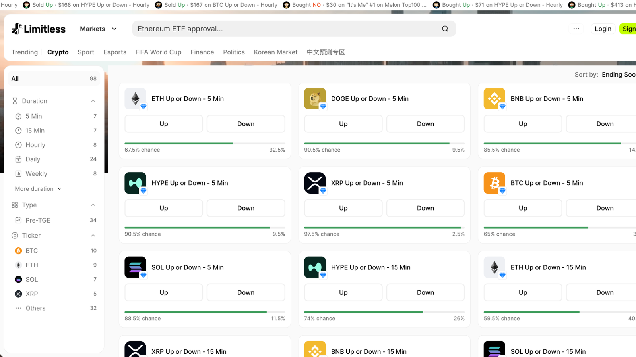
Task: Open the Politics tab
Action: 234,52
